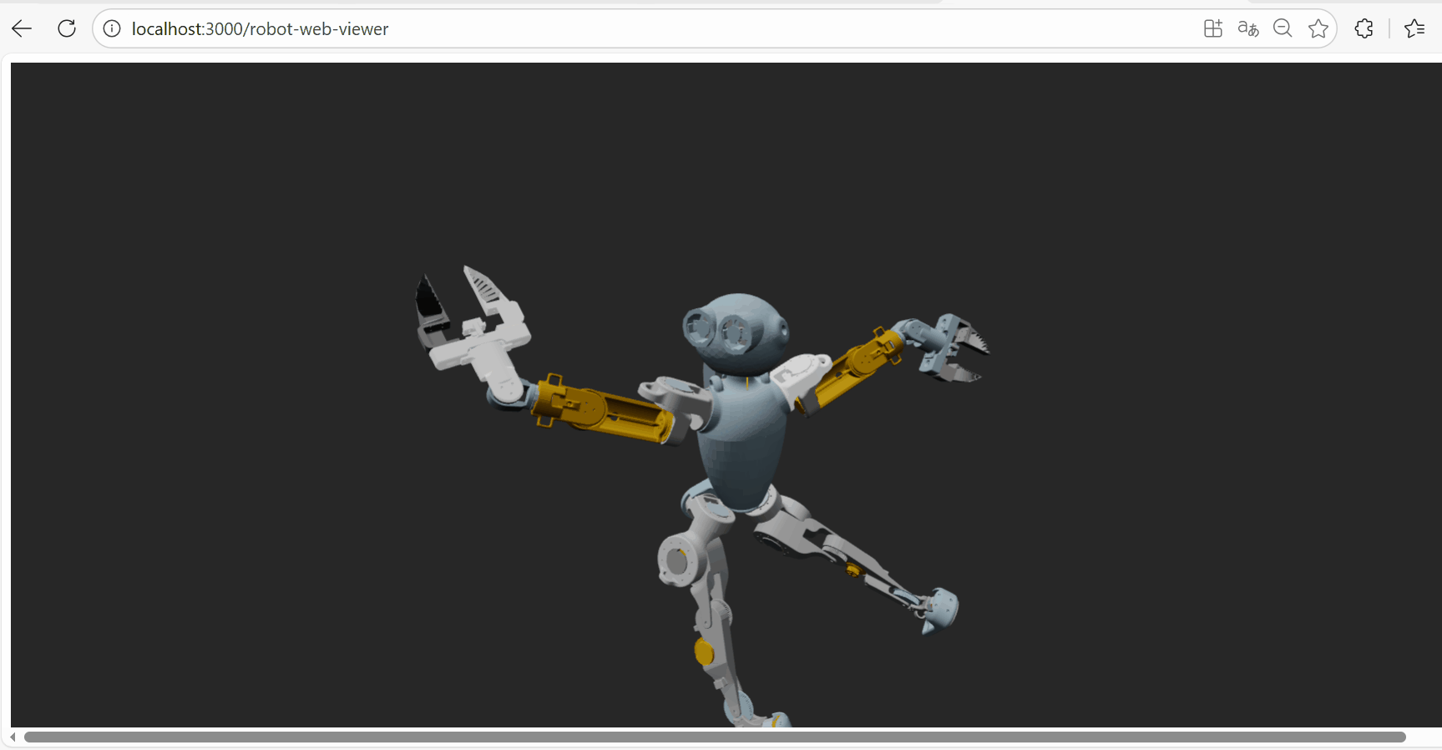Add this page to favorites star
Screen dimensions: 1442x750
[x=1318, y=29]
